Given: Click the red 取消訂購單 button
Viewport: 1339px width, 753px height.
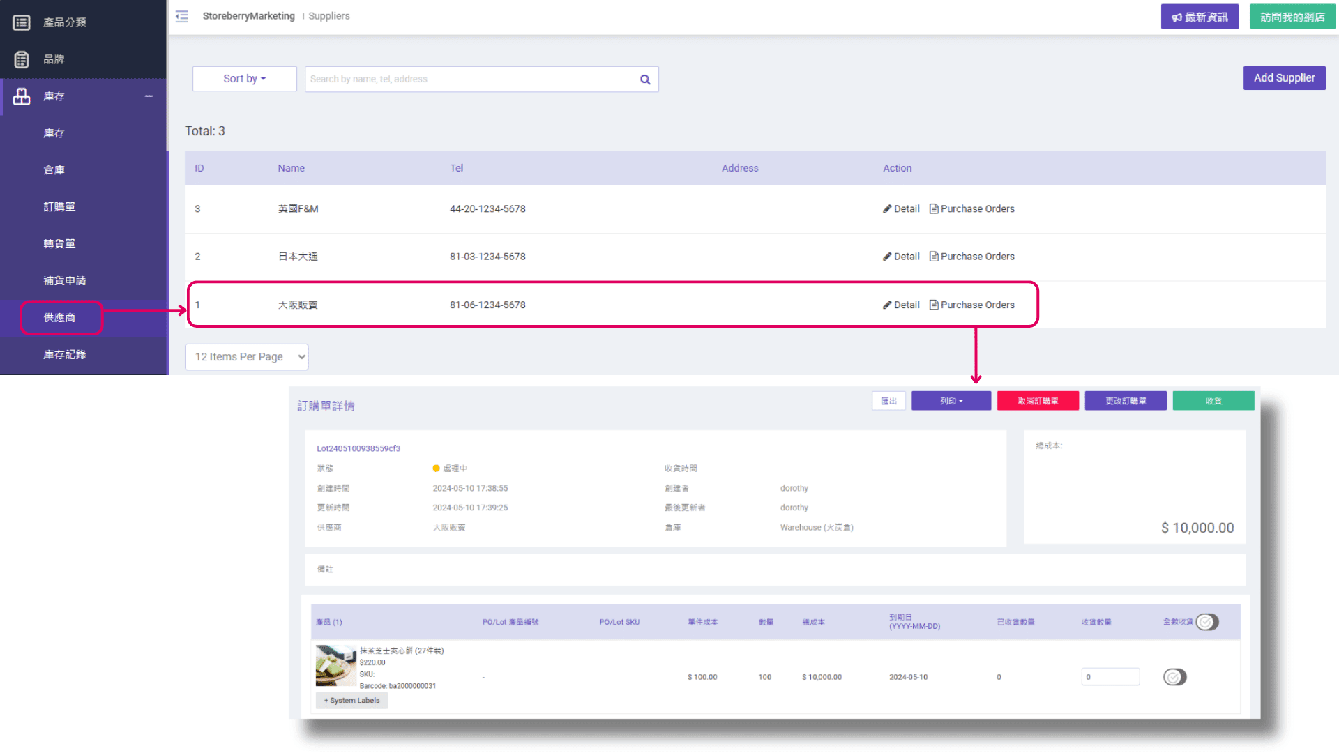Looking at the screenshot, I should 1038,401.
